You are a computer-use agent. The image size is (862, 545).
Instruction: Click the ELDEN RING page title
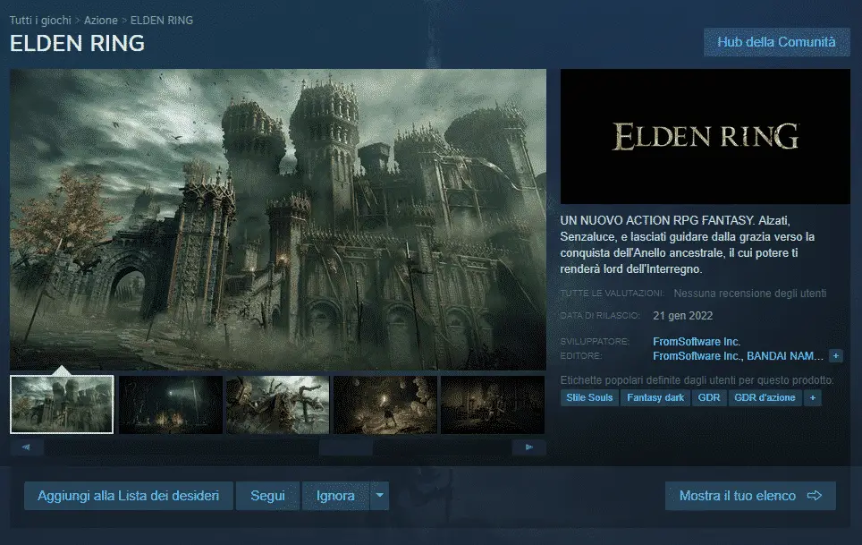pos(77,44)
